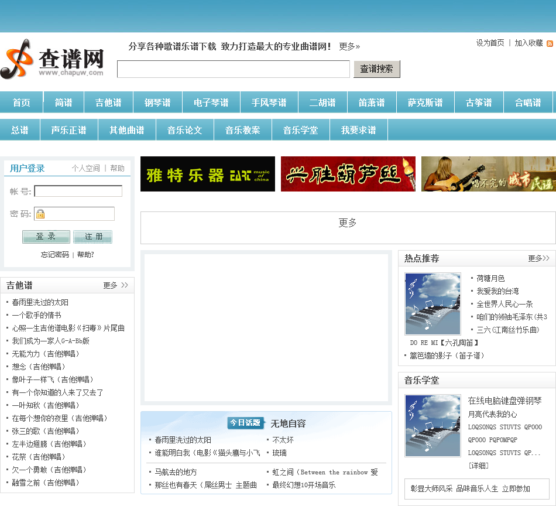This screenshot has height=506, width=556.
Task: Open 笛萧谱 nav tab
Action: point(372,102)
